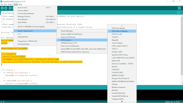Viewport: 183px width, 103px height.
Task: Choose SparkFun ESP32 Thing
Action: 122,55
